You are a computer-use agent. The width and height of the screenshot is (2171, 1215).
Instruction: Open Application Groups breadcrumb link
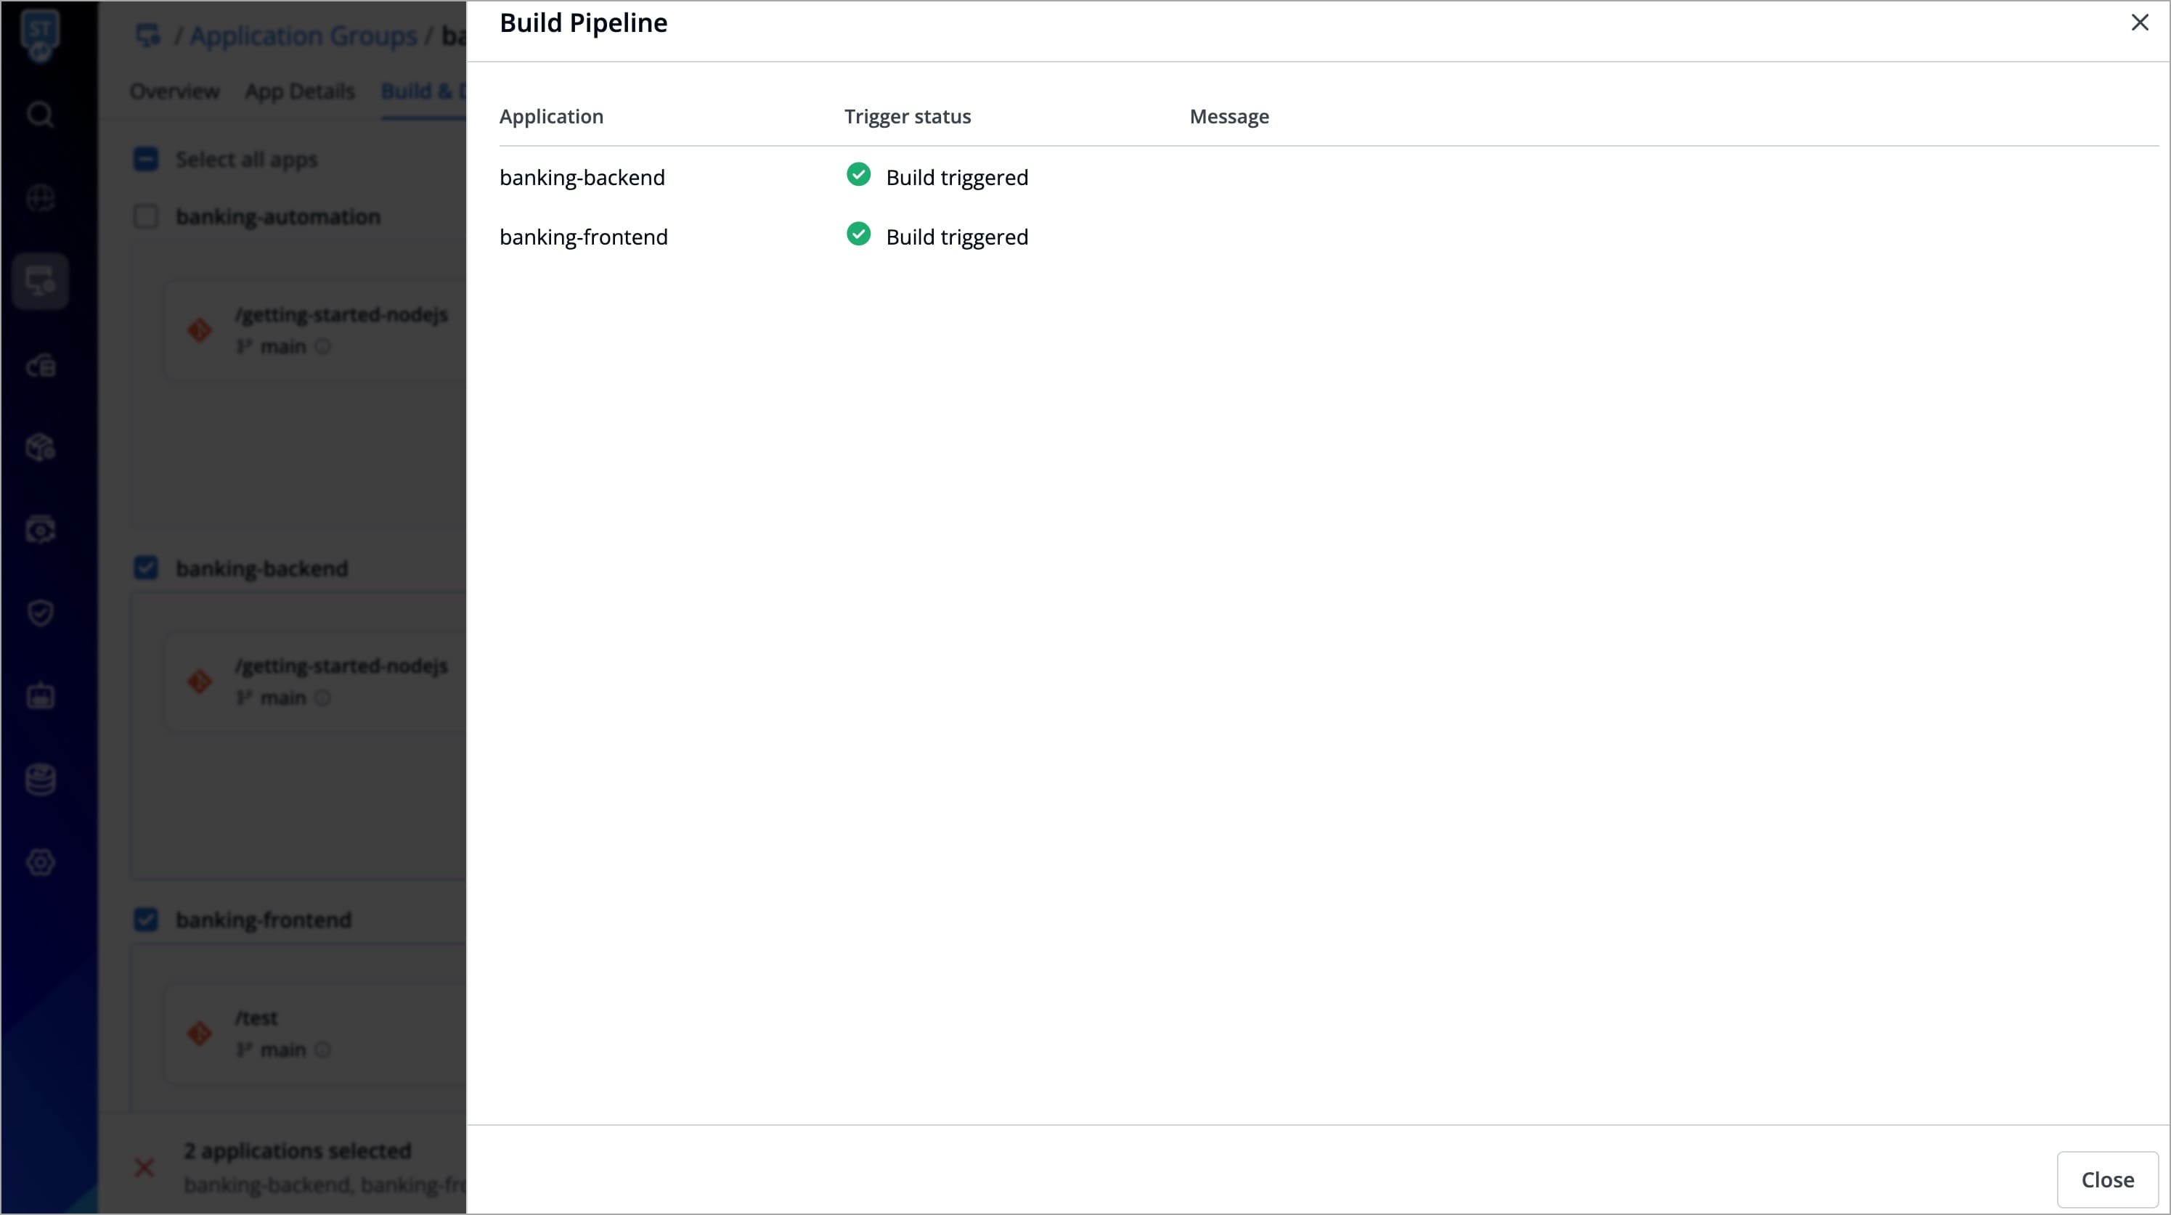coord(303,36)
